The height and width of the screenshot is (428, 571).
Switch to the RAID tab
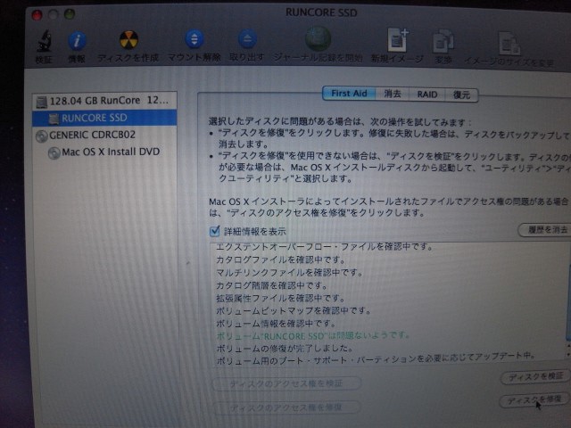tap(427, 95)
